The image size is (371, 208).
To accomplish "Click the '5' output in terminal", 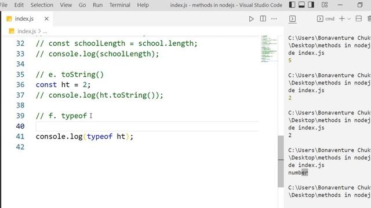I will point(290,61).
